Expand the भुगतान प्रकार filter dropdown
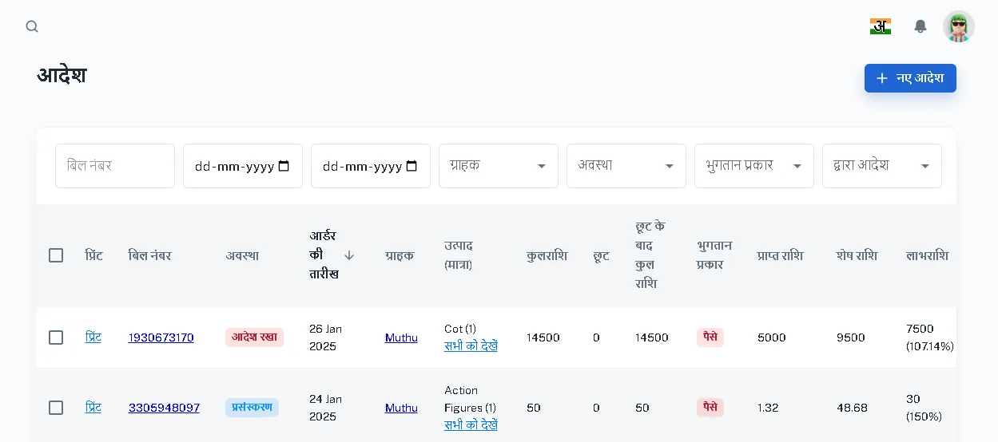Image resolution: width=998 pixels, height=442 pixels. (754, 166)
